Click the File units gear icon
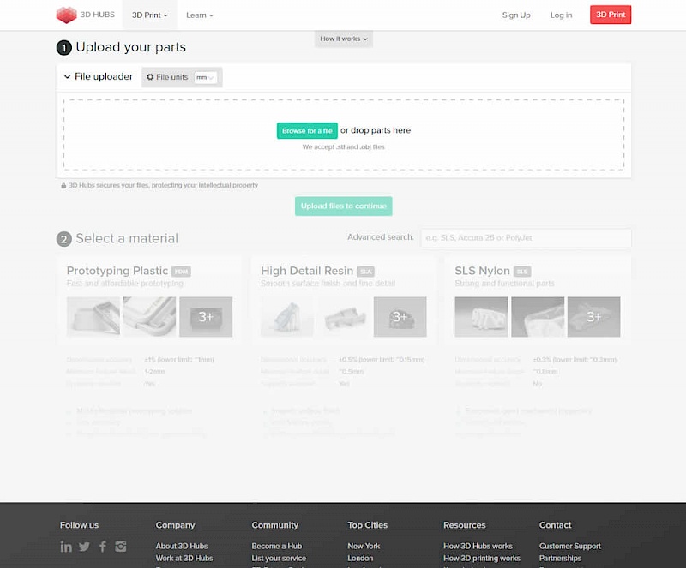 [x=151, y=77]
